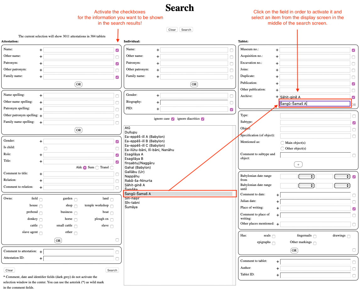Click the plus icon beside Relation
This screenshot has width=360, height=293.
point(41,181)
